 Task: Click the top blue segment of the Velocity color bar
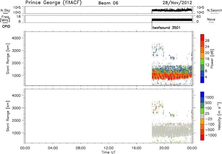pyautogui.click(x=202, y=95)
